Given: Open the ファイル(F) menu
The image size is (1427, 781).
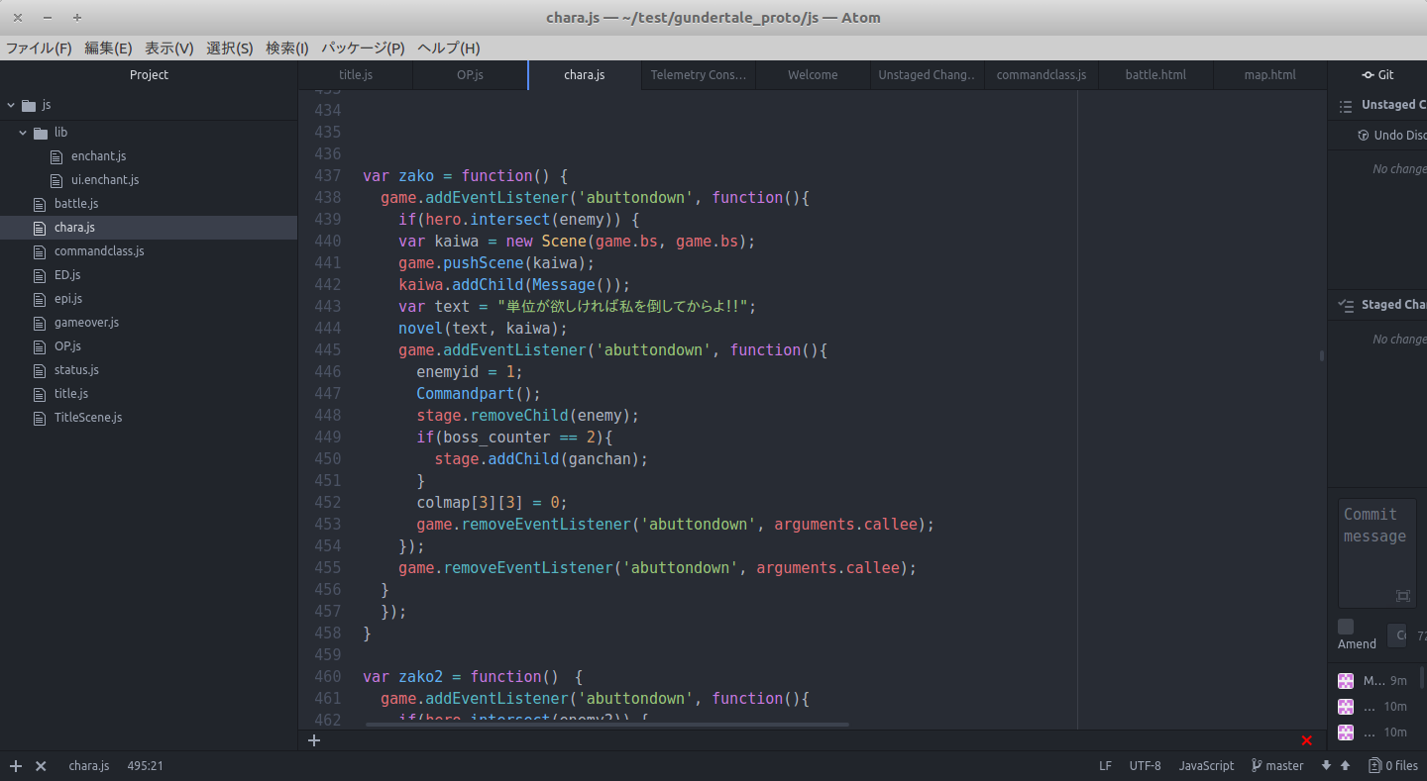Looking at the screenshot, I should tap(39, 49).
